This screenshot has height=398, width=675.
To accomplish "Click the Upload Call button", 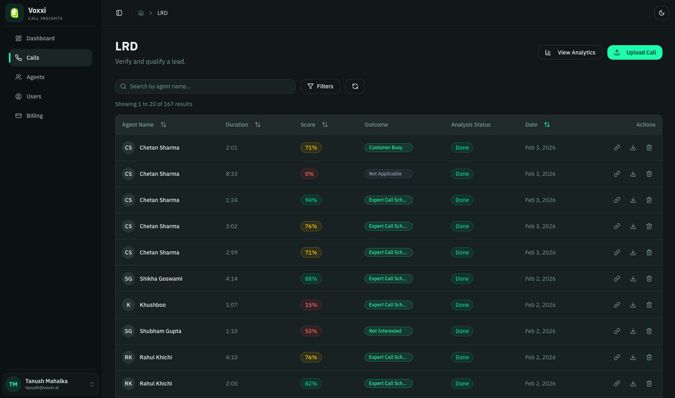I will pyautogui.click(x=634, y=52).
